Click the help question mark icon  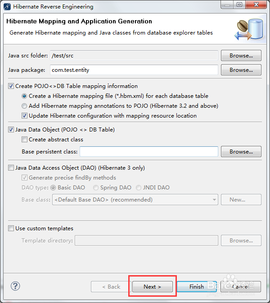pyautogui.click(x=15, y=286)
